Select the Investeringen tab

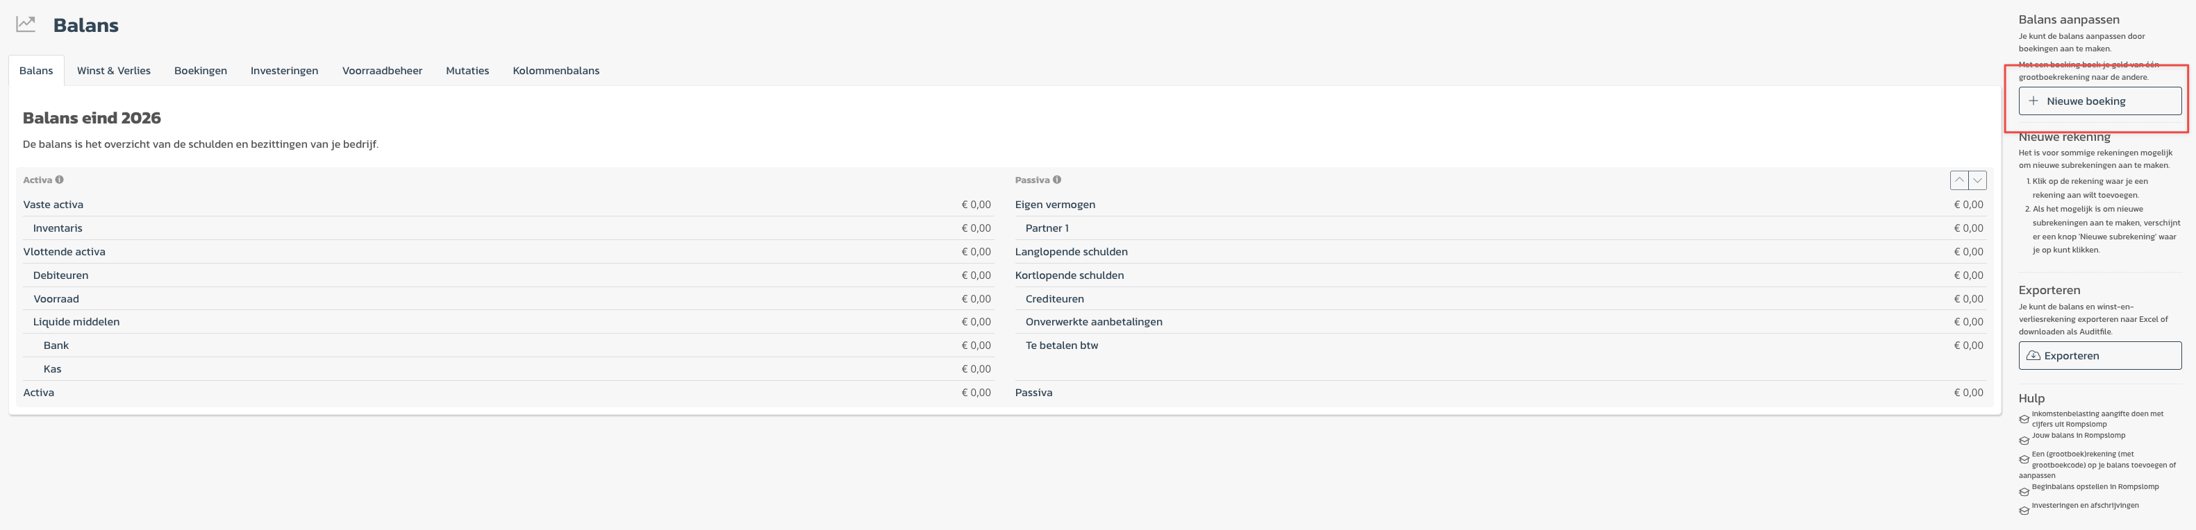pyautogui.click(x=284, y=71)
